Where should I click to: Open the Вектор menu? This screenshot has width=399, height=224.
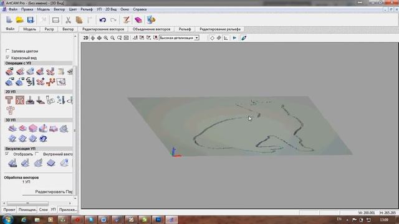(59, 9)
